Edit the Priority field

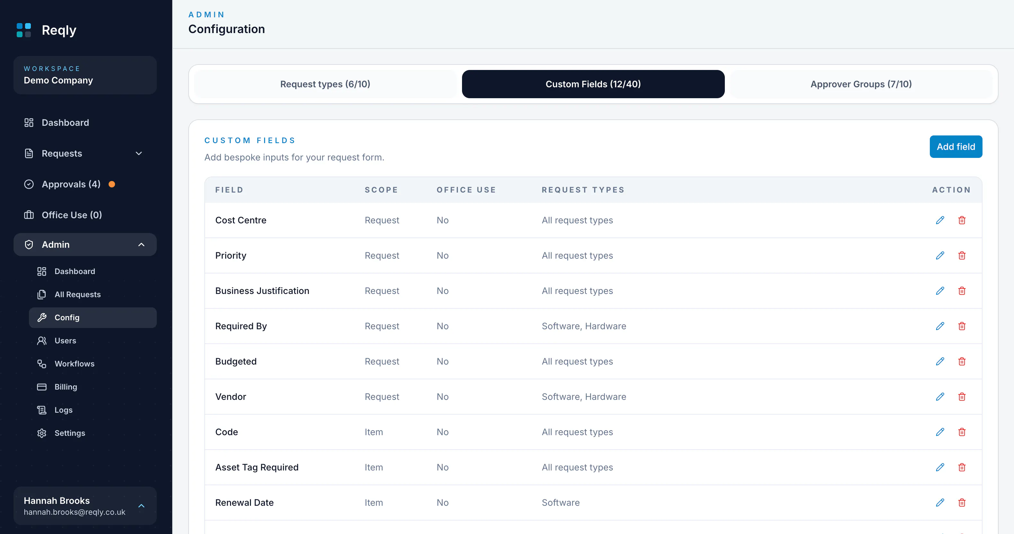coord(940,255)
